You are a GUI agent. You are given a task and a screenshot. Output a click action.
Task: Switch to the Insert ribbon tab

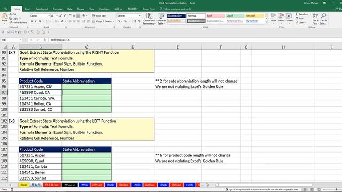pyautogui.click(x=28, y=9)
